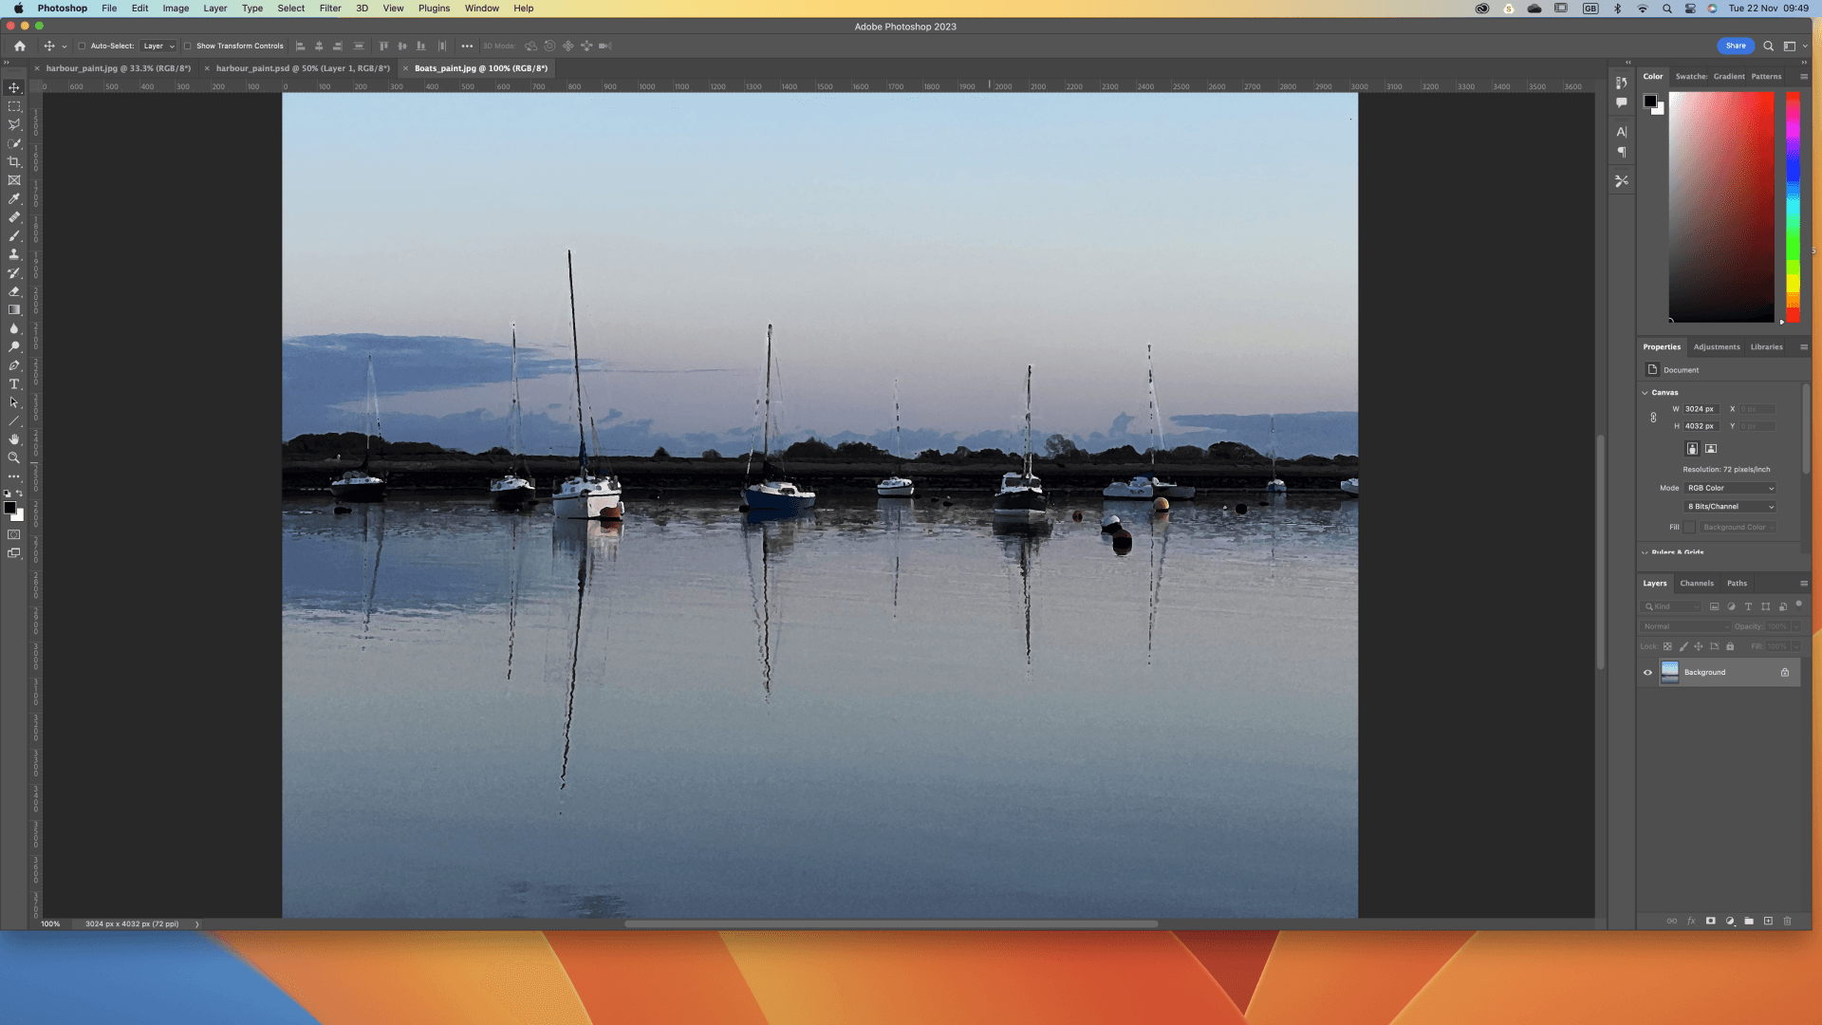1822x1025 pixels.
Task: Select the Gradient tool
Action: tap(14, 310)
